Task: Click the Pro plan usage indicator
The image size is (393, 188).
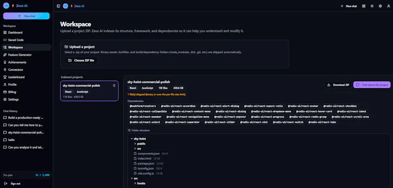Action: [27, 175]
